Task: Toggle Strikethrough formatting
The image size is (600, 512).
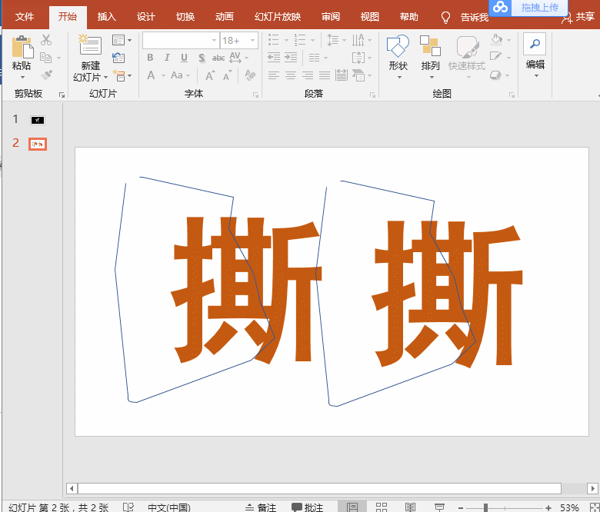Action: click(x=218, y=58)
